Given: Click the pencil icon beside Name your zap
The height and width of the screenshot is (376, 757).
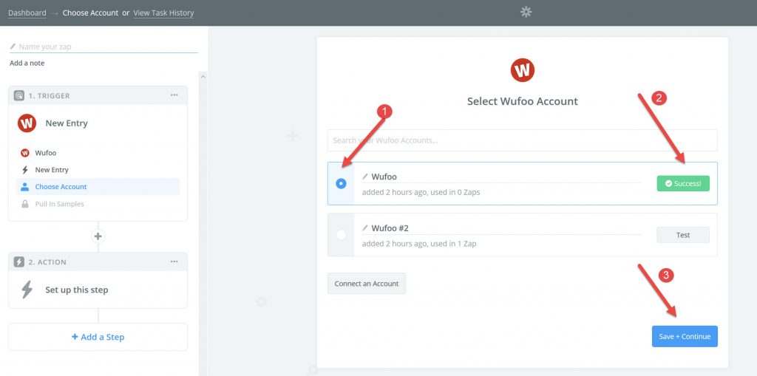Looking at the screenshot, I should coord(13,47).
